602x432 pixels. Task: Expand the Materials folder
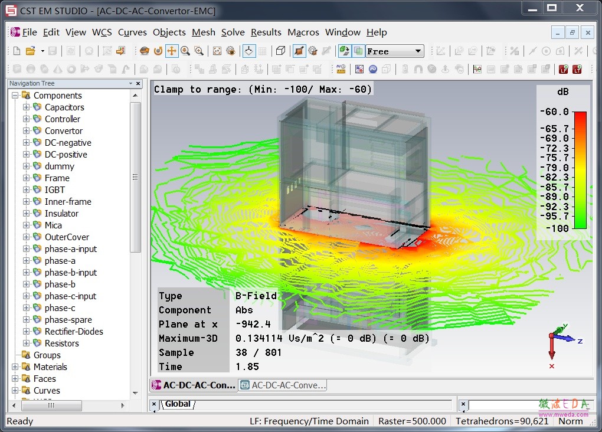15,366
